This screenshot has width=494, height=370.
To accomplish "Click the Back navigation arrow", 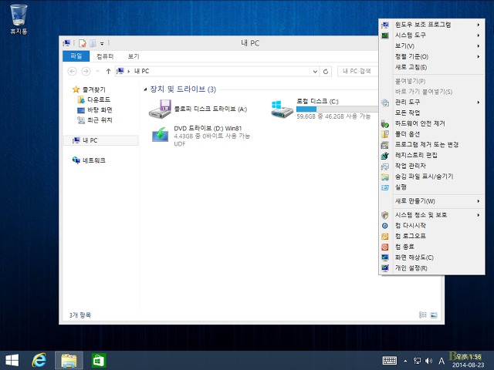I will pyautogui.click(x=72, y=72).
